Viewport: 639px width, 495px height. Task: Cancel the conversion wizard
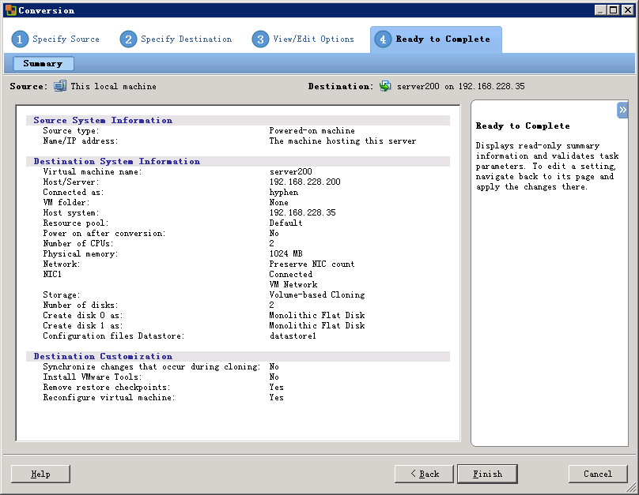[x=597, y=474]
